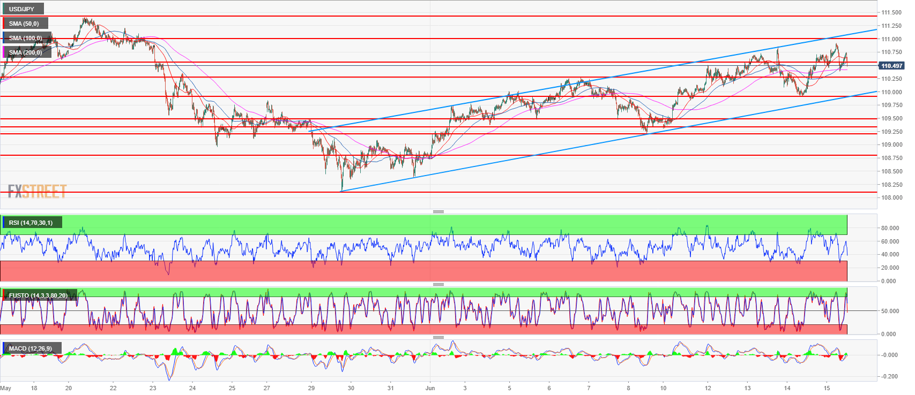Click date 20 on the time axis
This screenshot has height=395, width=915.
pyautogui.click(x=68, y=388)
